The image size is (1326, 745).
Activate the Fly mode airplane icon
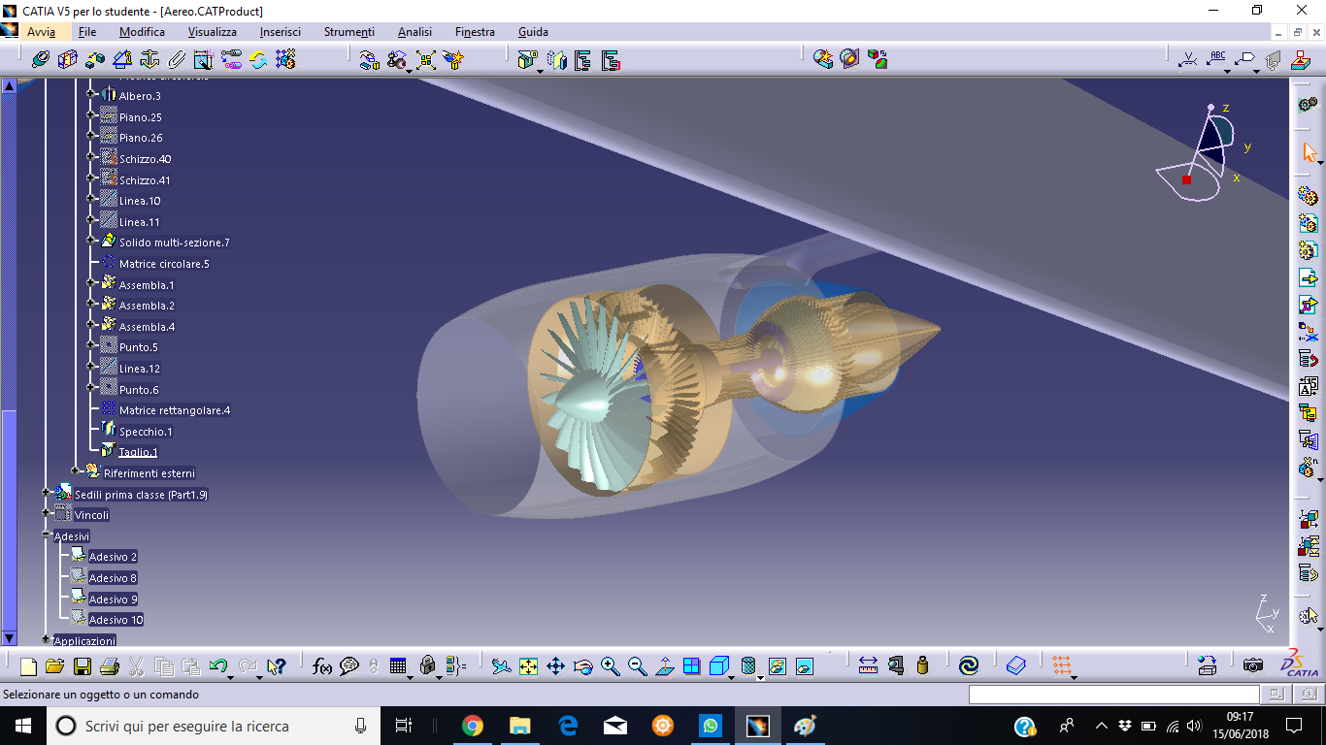click(x=501, y=666)
